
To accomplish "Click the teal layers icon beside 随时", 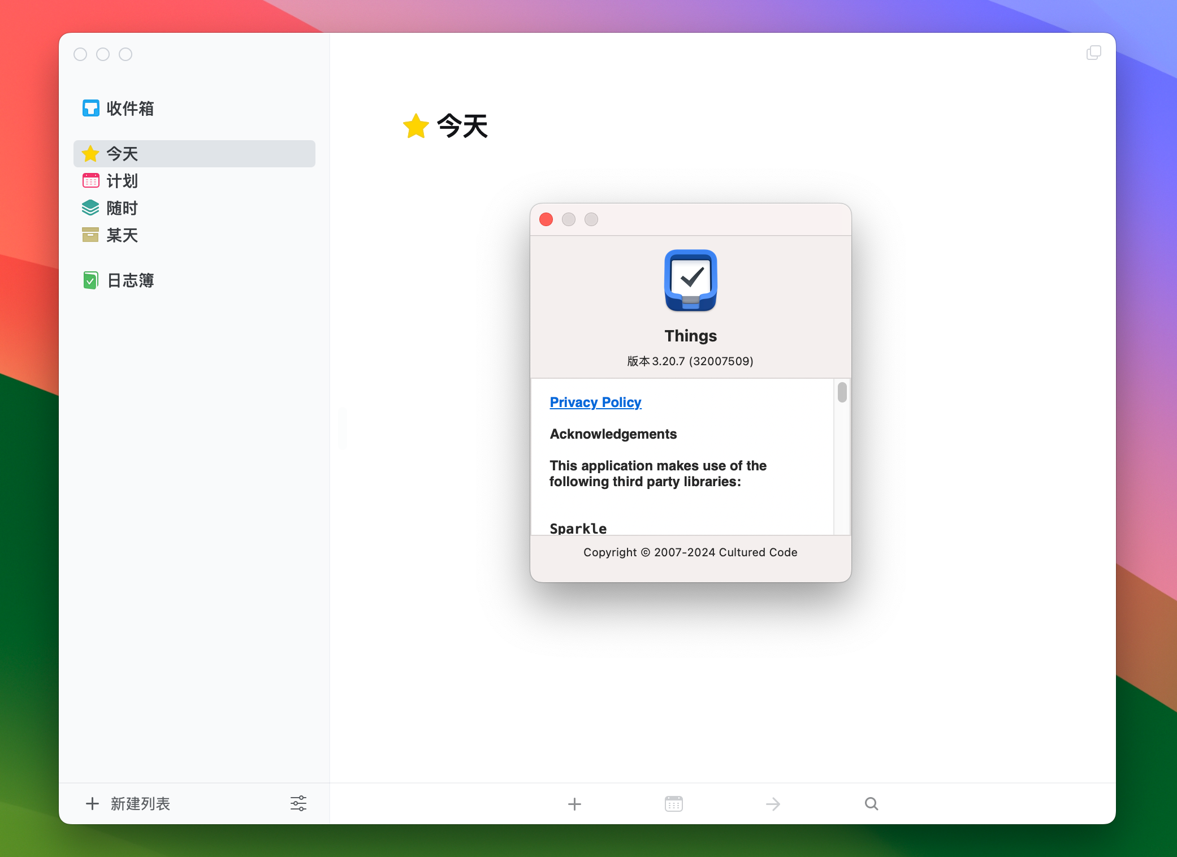I will (x=90, y=208).
